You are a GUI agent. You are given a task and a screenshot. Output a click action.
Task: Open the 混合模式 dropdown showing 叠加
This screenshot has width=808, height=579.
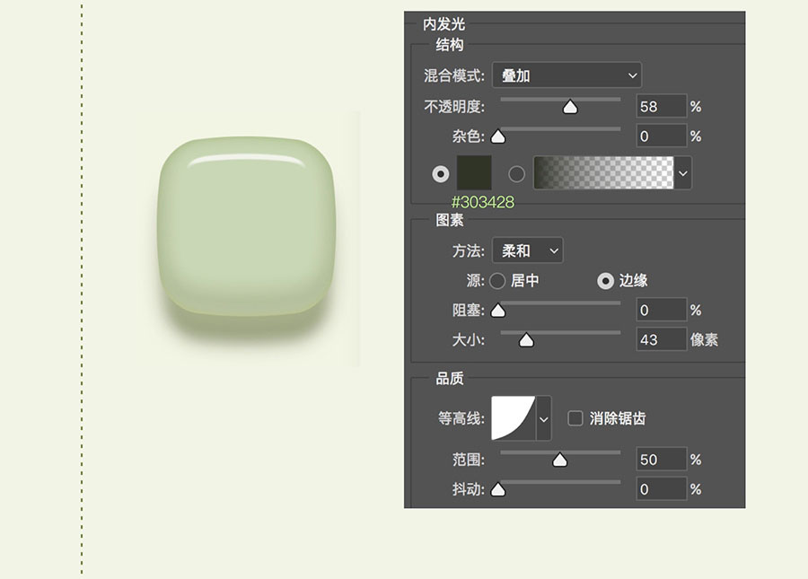[566, 75]
